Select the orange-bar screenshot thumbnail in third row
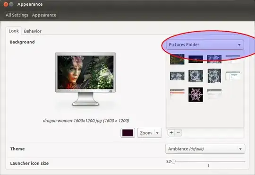The height and width of the screenshot is (175, 255). tap(177, 94)
